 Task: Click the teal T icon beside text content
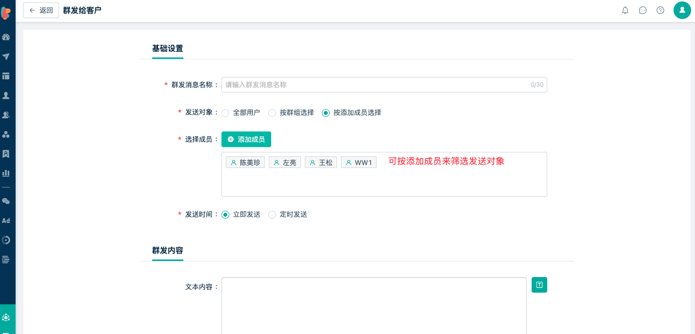tap(539, 285)
